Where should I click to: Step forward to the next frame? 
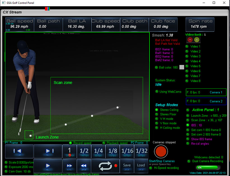click(x=48, y=151)
